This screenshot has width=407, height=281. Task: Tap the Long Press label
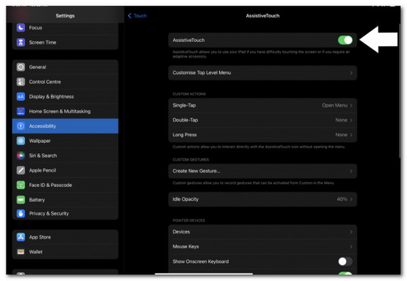point(185,135)
